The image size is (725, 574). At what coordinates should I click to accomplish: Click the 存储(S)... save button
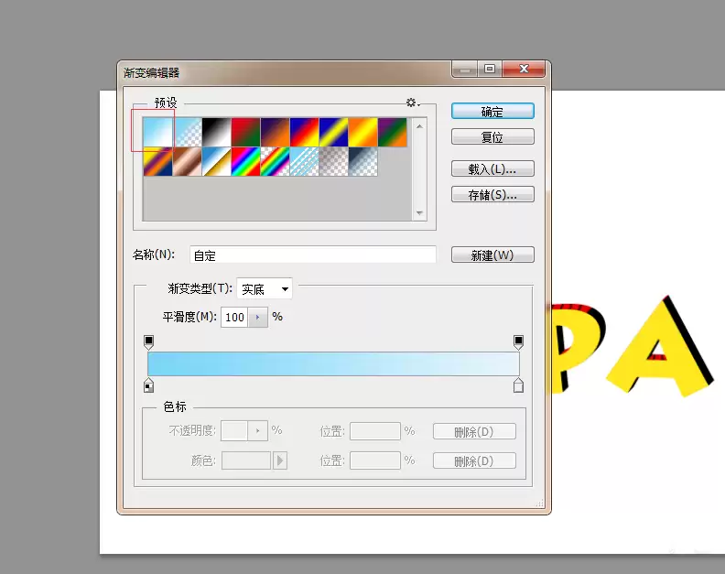(492, 195)
